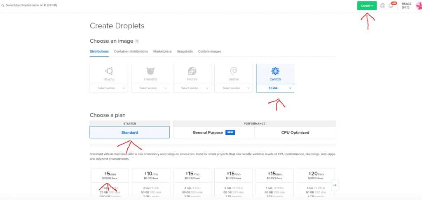Open the Marketplace tab
The width and height of the screenshot is (422, 200).
pos(162,51)
